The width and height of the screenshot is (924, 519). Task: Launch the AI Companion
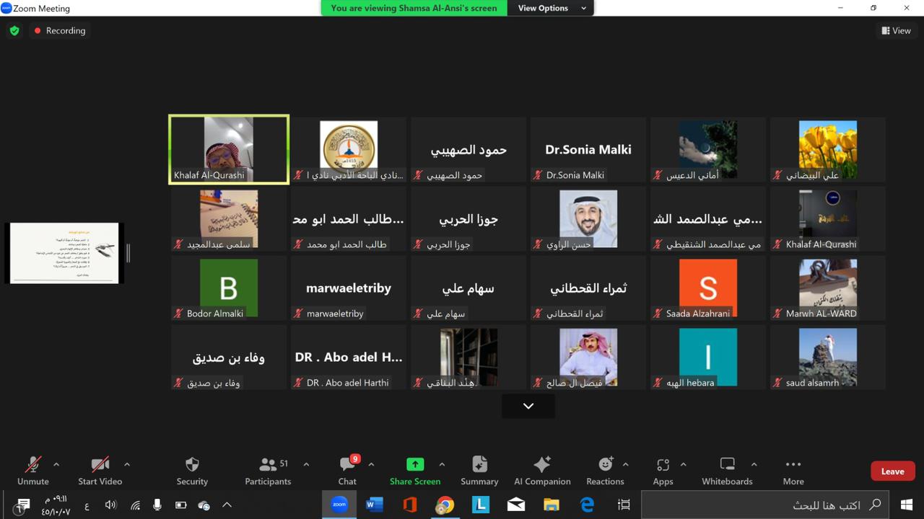542,470
